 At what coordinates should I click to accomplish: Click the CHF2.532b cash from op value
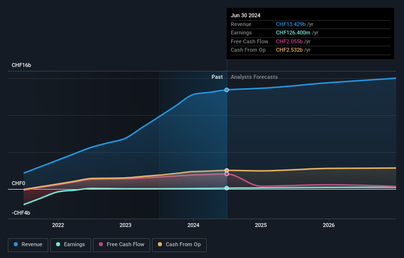289,50
